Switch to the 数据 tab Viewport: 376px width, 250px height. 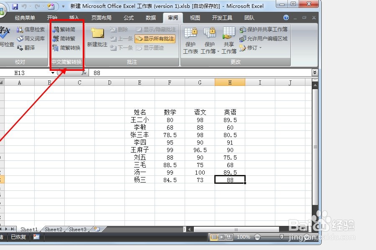[150, 17]
